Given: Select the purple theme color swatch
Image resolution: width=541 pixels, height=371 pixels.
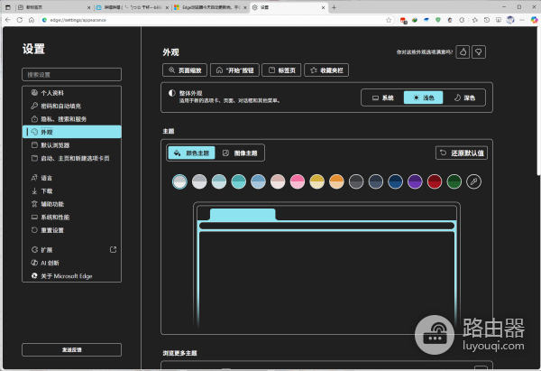Looking at the screenshot, I should pyautogui.click(x=415, y=181).
